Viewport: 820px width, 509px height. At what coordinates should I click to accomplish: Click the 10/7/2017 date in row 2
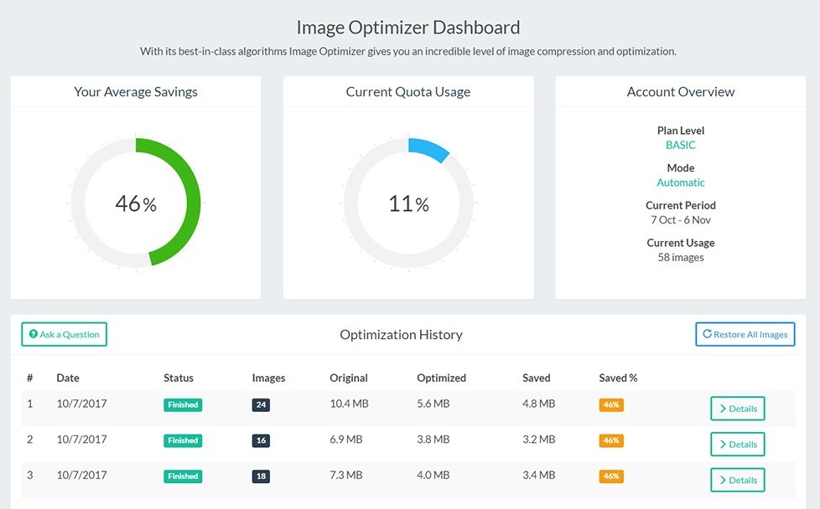tap(81, 440)
